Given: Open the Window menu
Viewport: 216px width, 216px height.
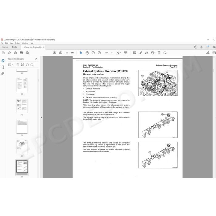Looking at the screenshot, I should (x=25, y=43).
